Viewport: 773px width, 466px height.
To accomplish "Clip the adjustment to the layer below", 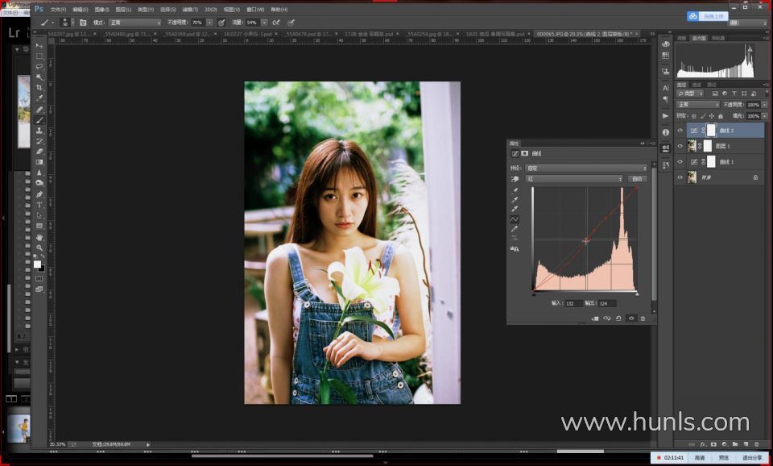I will tap(595, 318).
